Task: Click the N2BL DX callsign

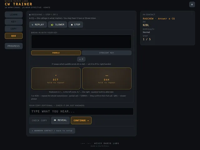Action: pos(146,25)
